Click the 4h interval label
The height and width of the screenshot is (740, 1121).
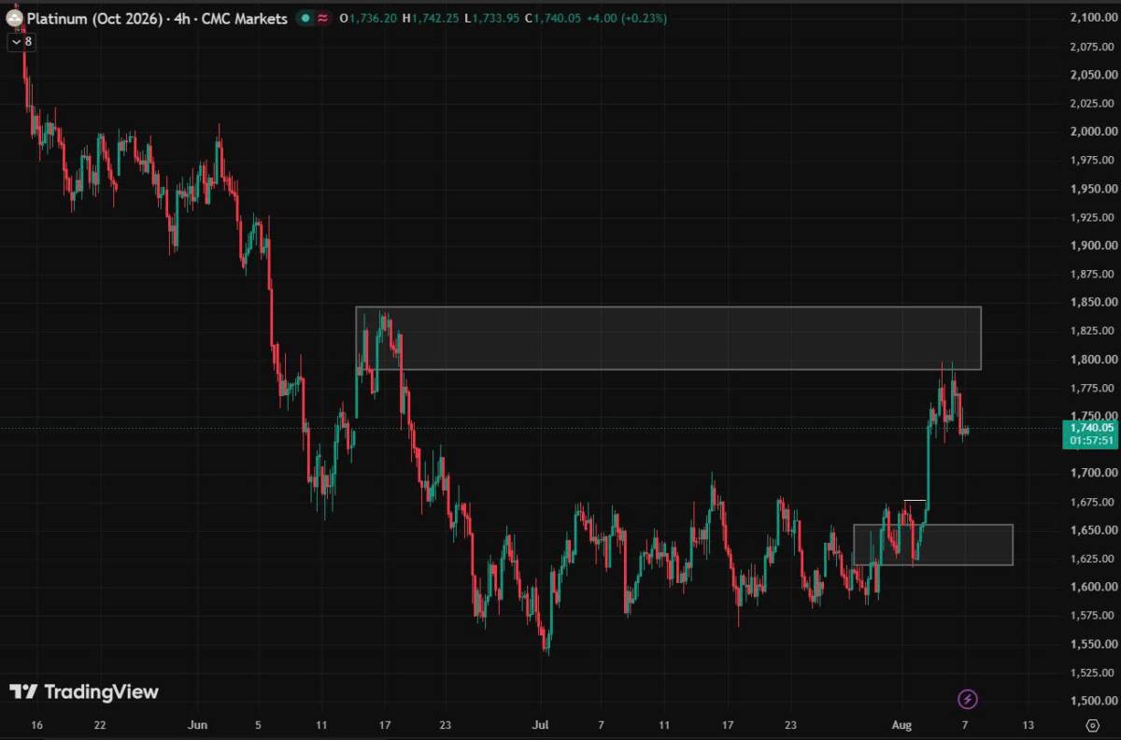coord(181,19)
